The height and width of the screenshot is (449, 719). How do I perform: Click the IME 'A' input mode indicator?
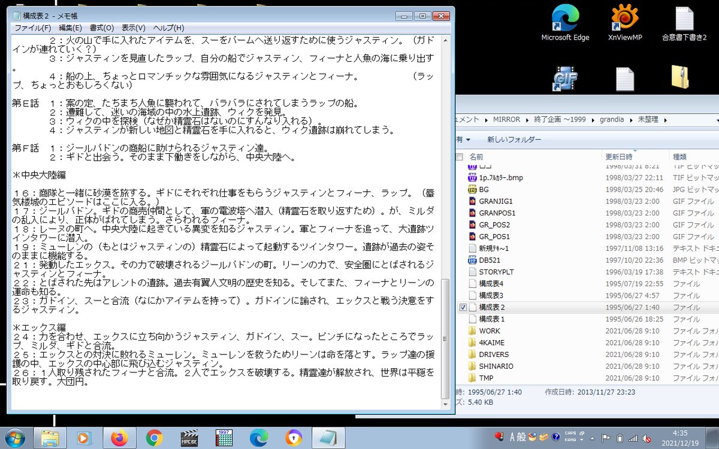tap(512, 436)
